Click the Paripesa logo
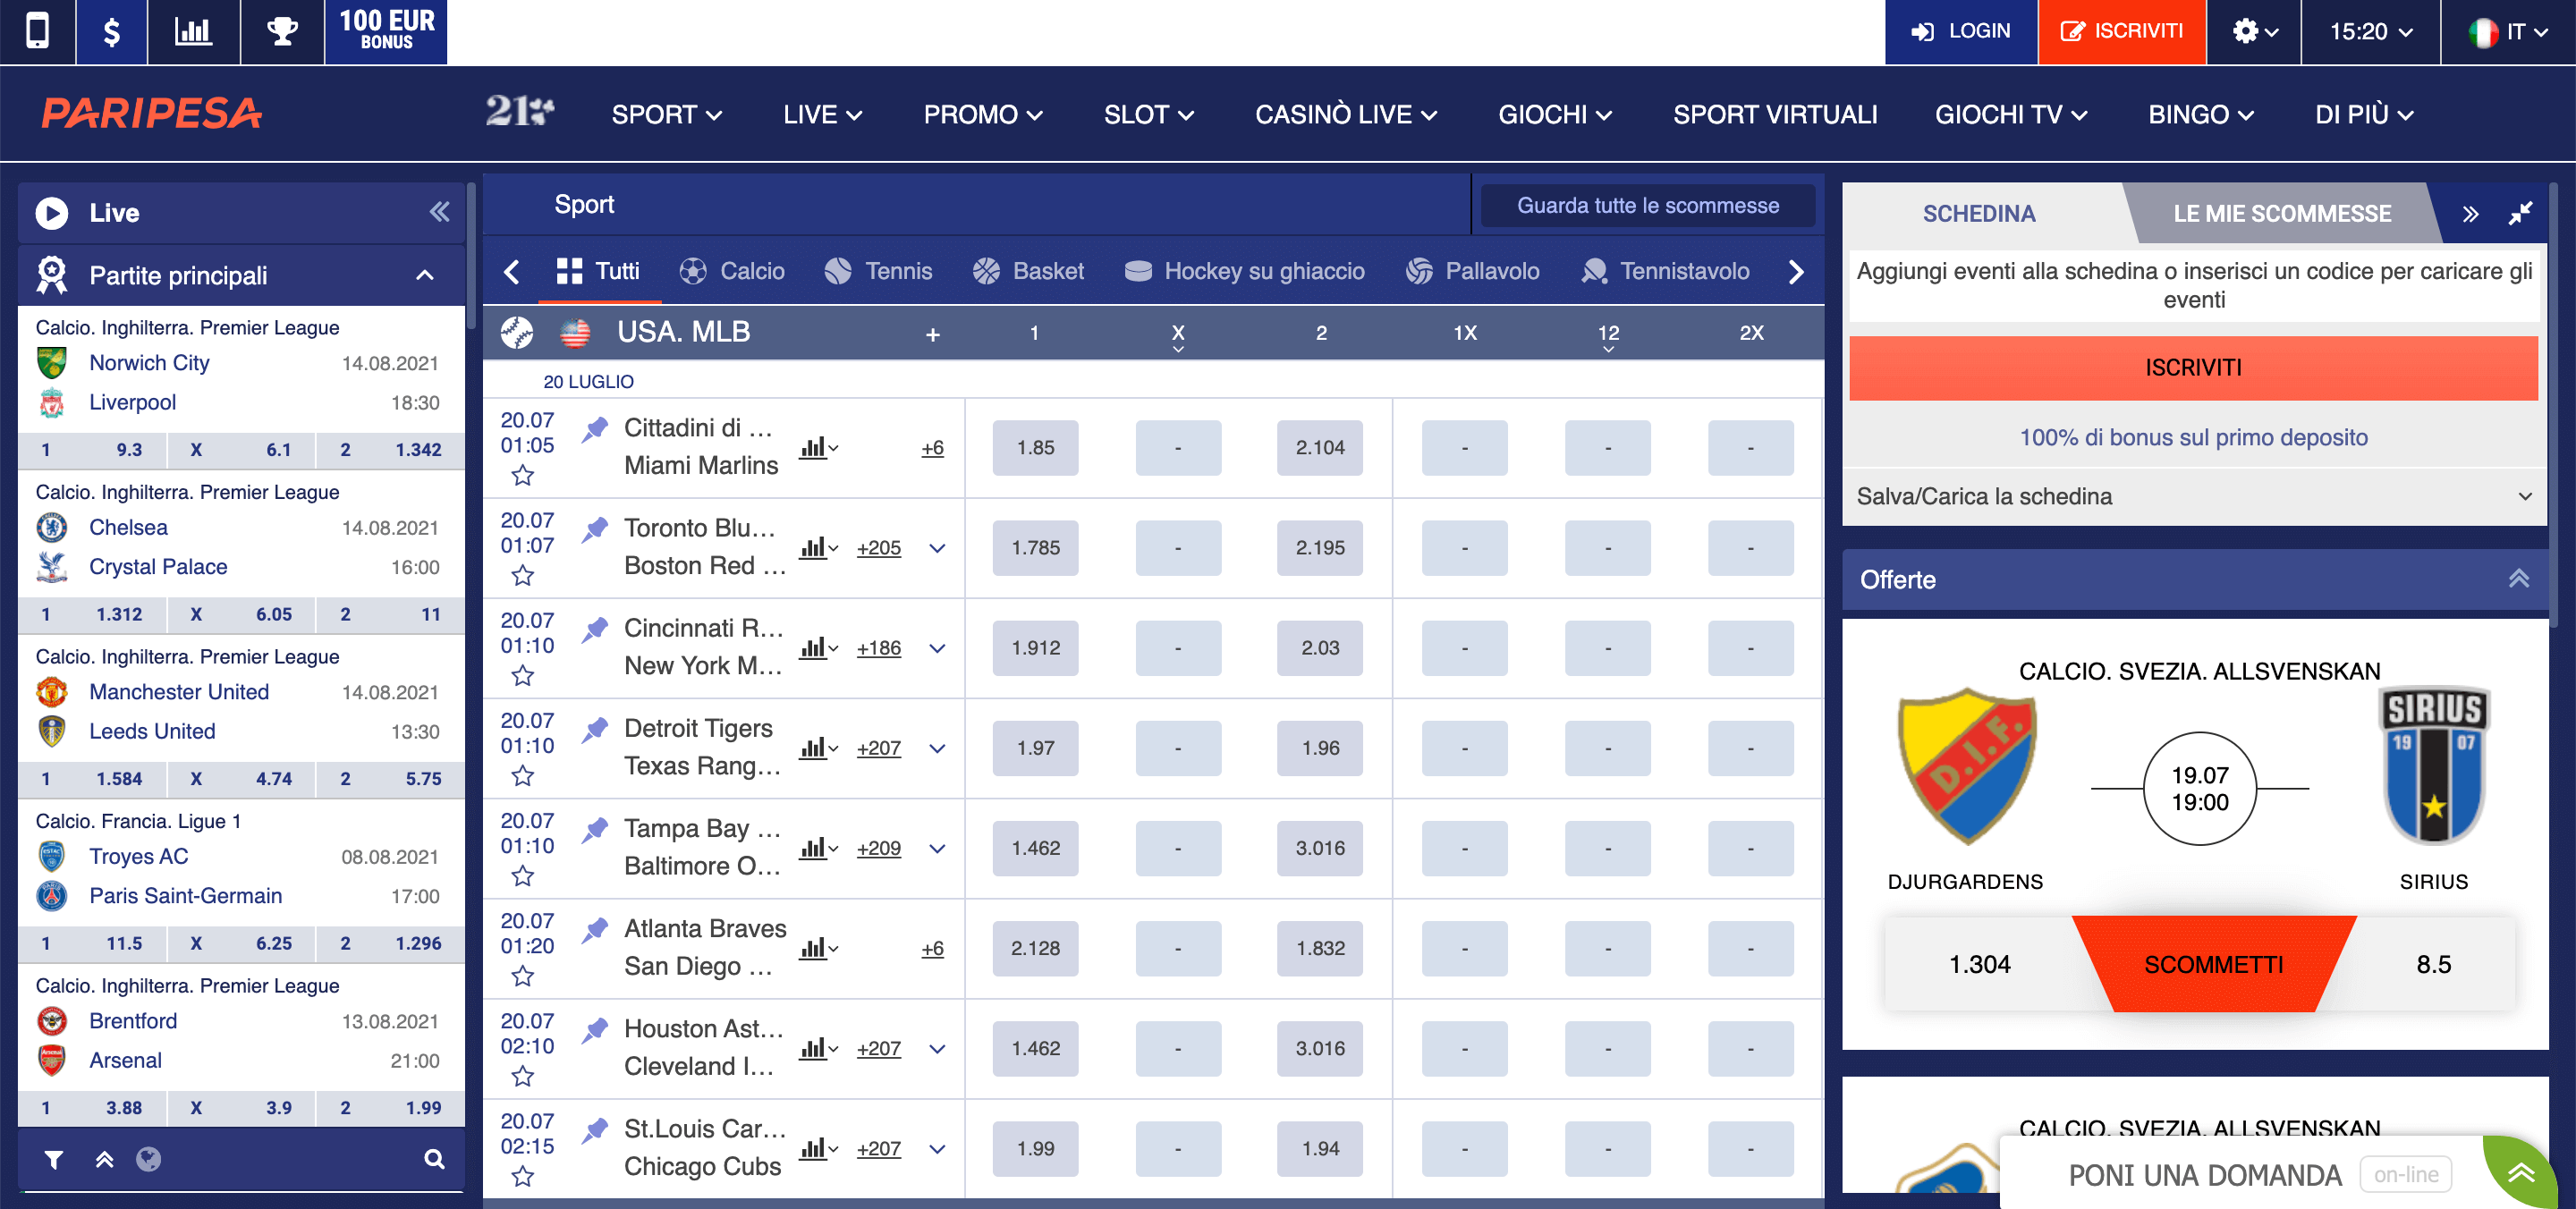 click(x=151, y=113)
